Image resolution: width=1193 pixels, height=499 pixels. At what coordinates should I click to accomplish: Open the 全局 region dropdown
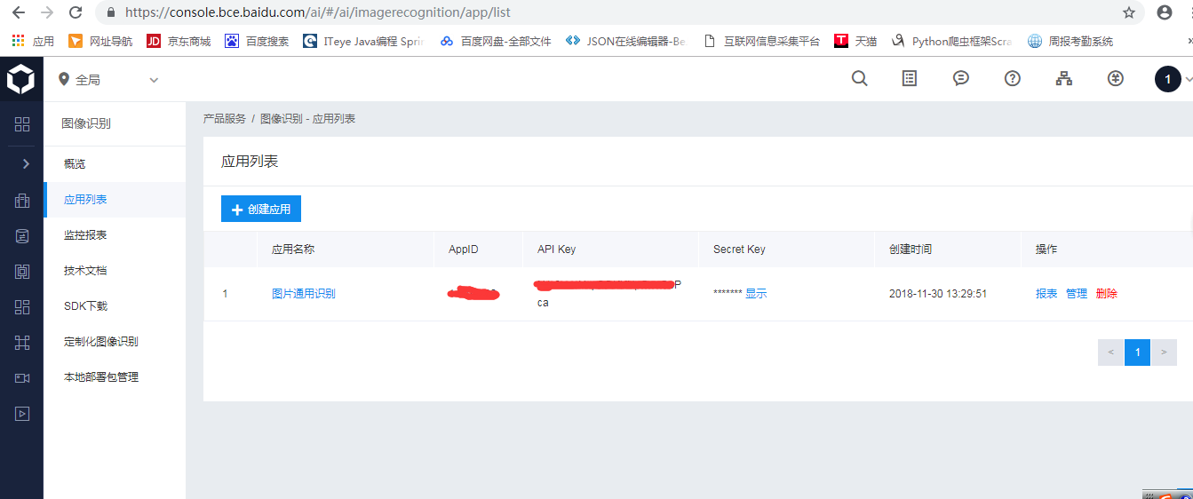pos(108,80)
